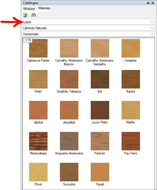Click the Nogueira Americana label text
This screenshot has width=157, height=190.
[x=69, y=153]
